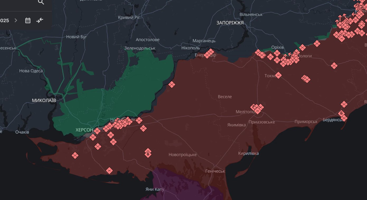The height and width of the screenshot is (200, 367).
Task: Open the calendar date picker
Action: (28, 20)
